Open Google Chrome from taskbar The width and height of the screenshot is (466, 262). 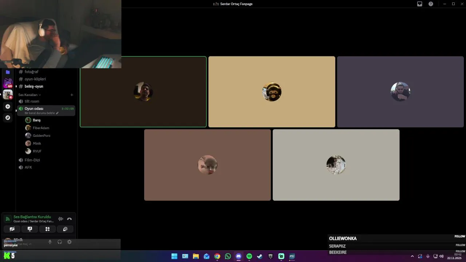[217, 256]
